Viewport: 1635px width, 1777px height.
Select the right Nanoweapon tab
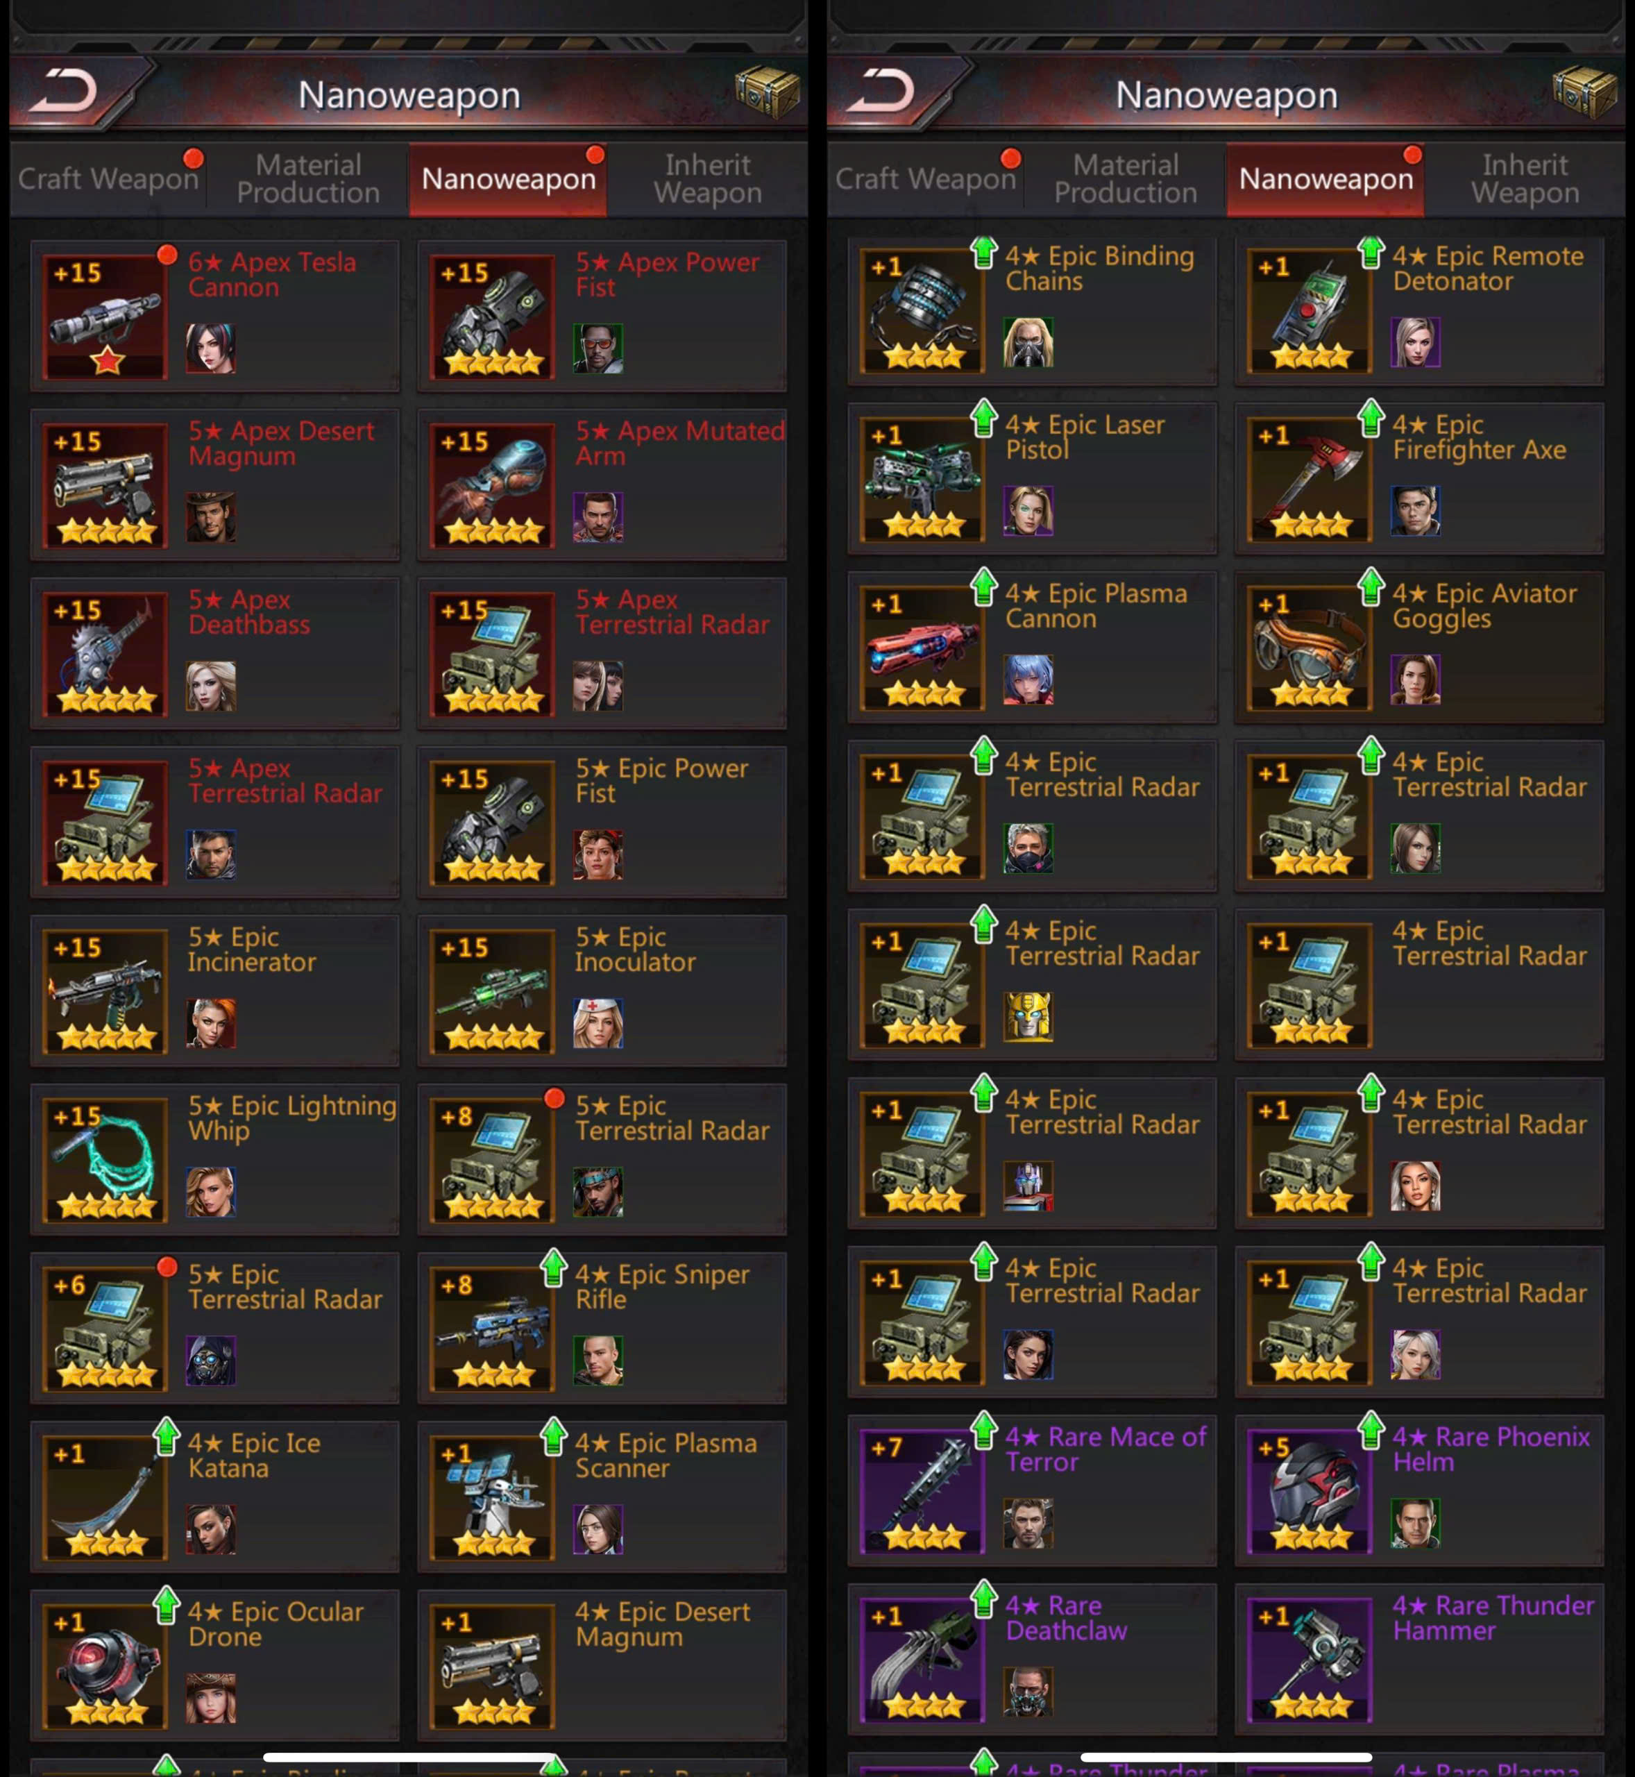(x=1325, y=179)
